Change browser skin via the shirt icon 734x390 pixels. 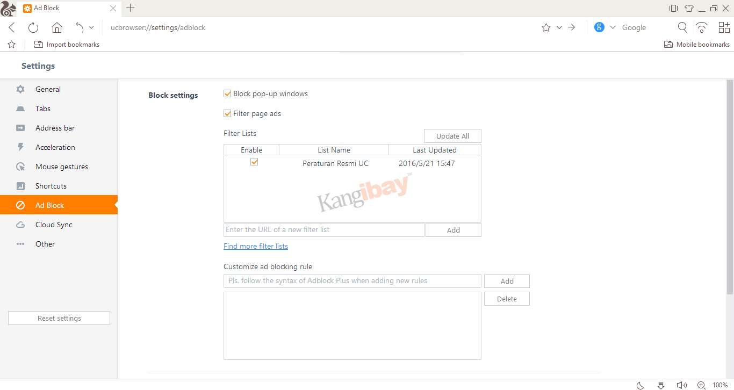(x=689, y=8)
